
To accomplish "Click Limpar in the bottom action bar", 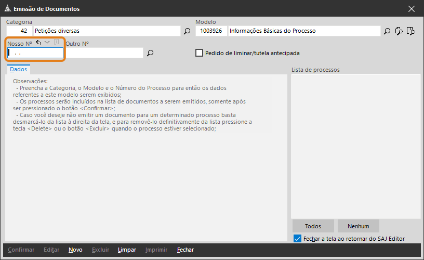I will click(127, 250).
